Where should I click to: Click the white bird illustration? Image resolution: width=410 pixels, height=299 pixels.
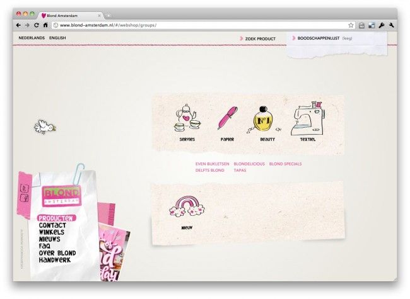pyautogui.click(x=45, y=127)
